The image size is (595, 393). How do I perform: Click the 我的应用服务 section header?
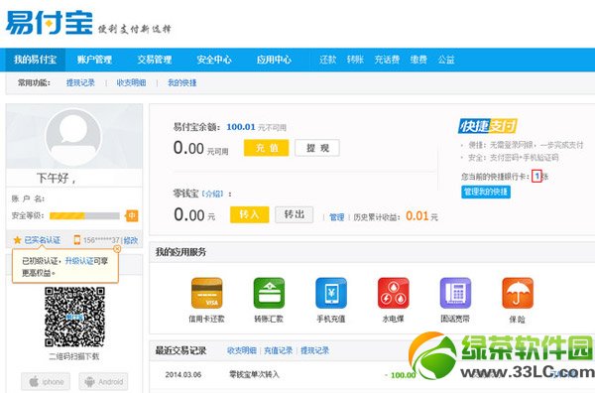coord(180,252)
